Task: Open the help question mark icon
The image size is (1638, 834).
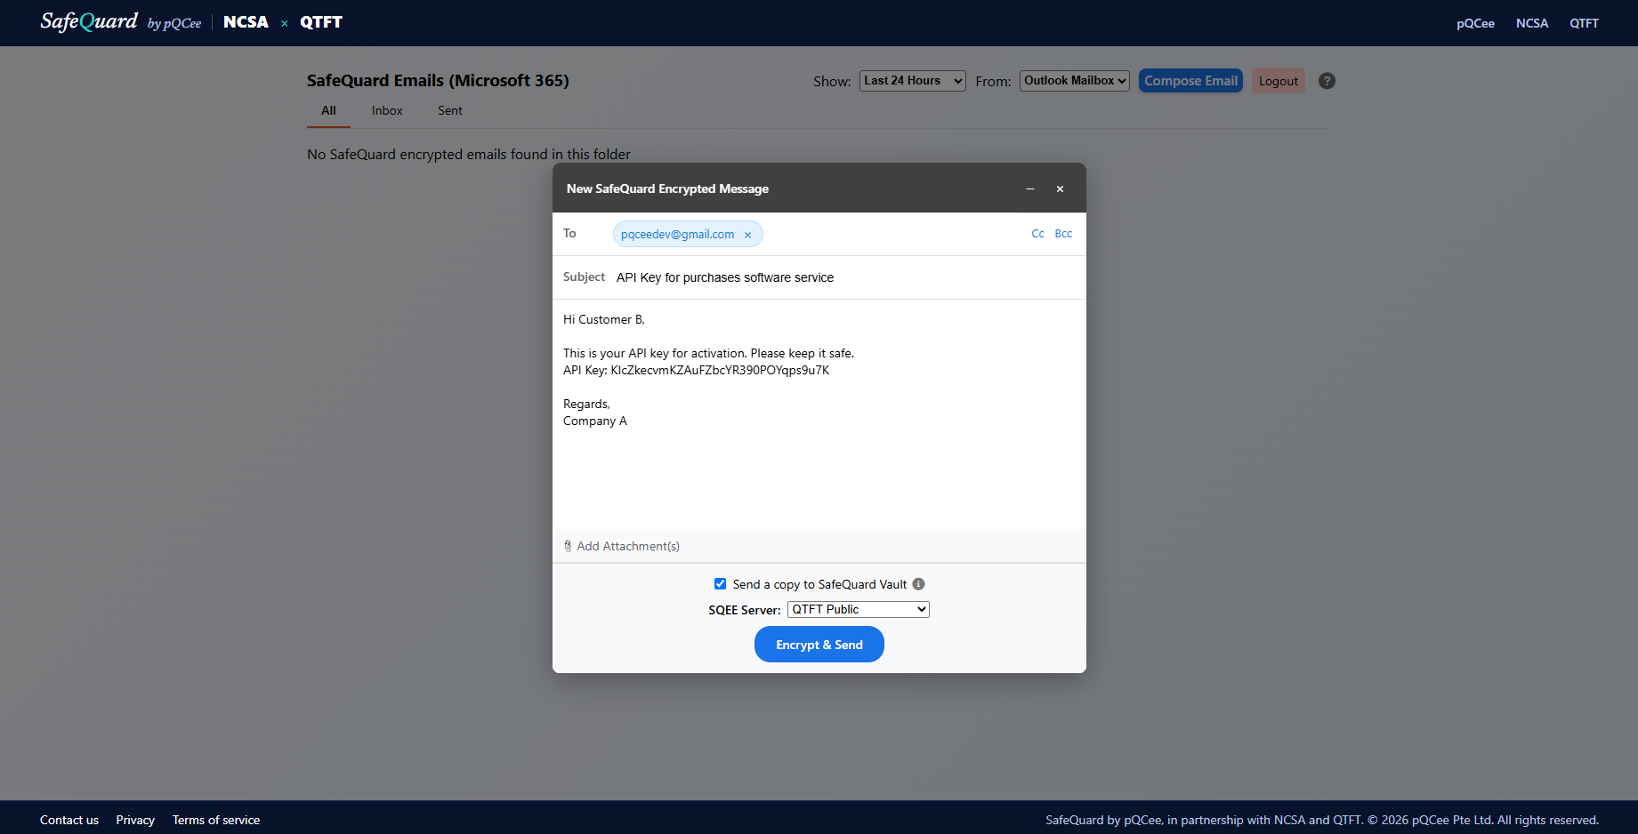Action: click(x=1327, y=81)
